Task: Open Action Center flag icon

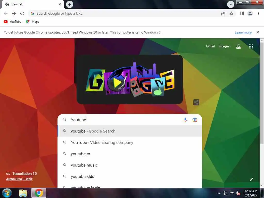Action: (232, 193)
